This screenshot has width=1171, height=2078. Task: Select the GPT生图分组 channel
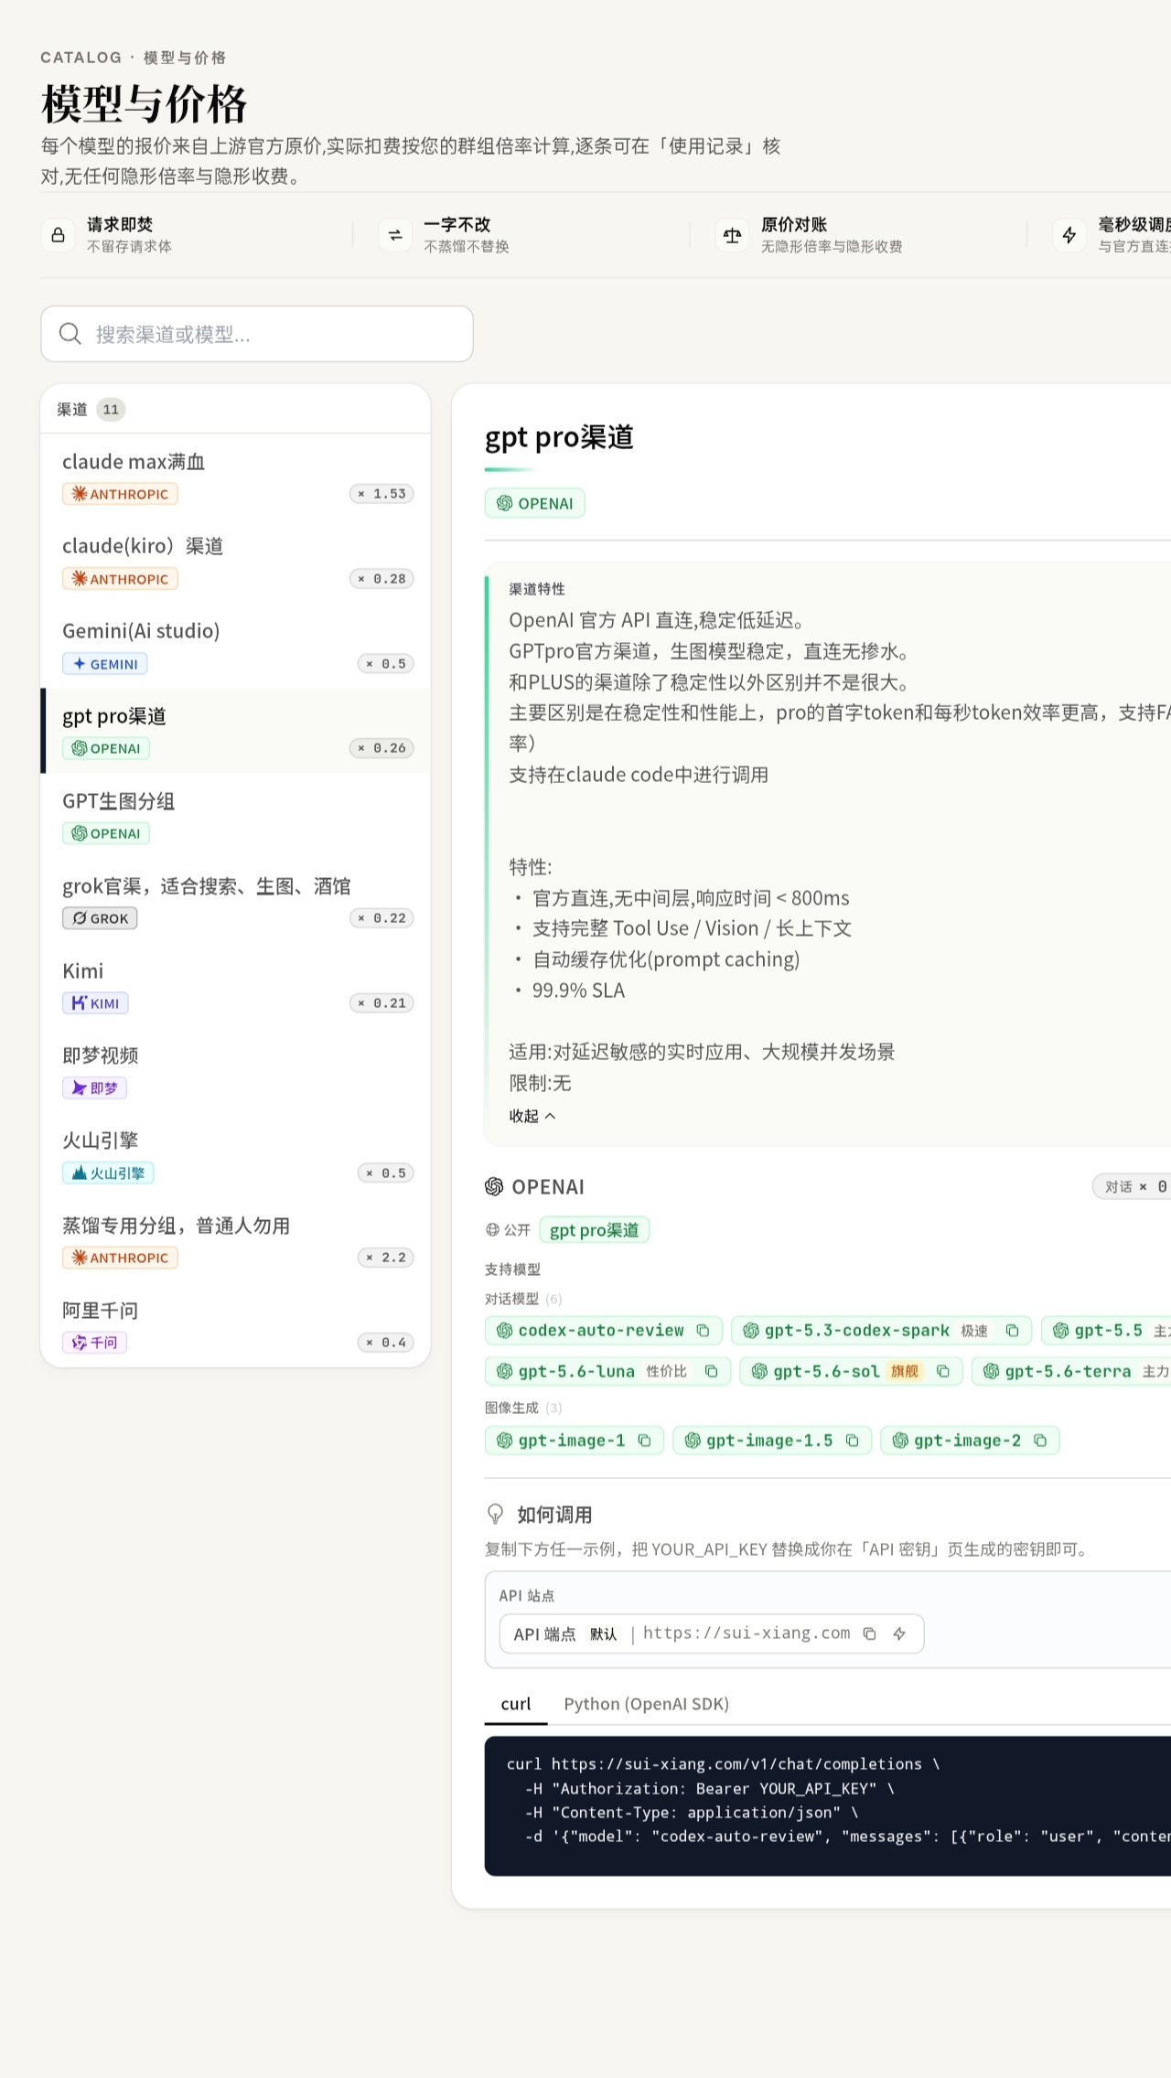(236, 816)
